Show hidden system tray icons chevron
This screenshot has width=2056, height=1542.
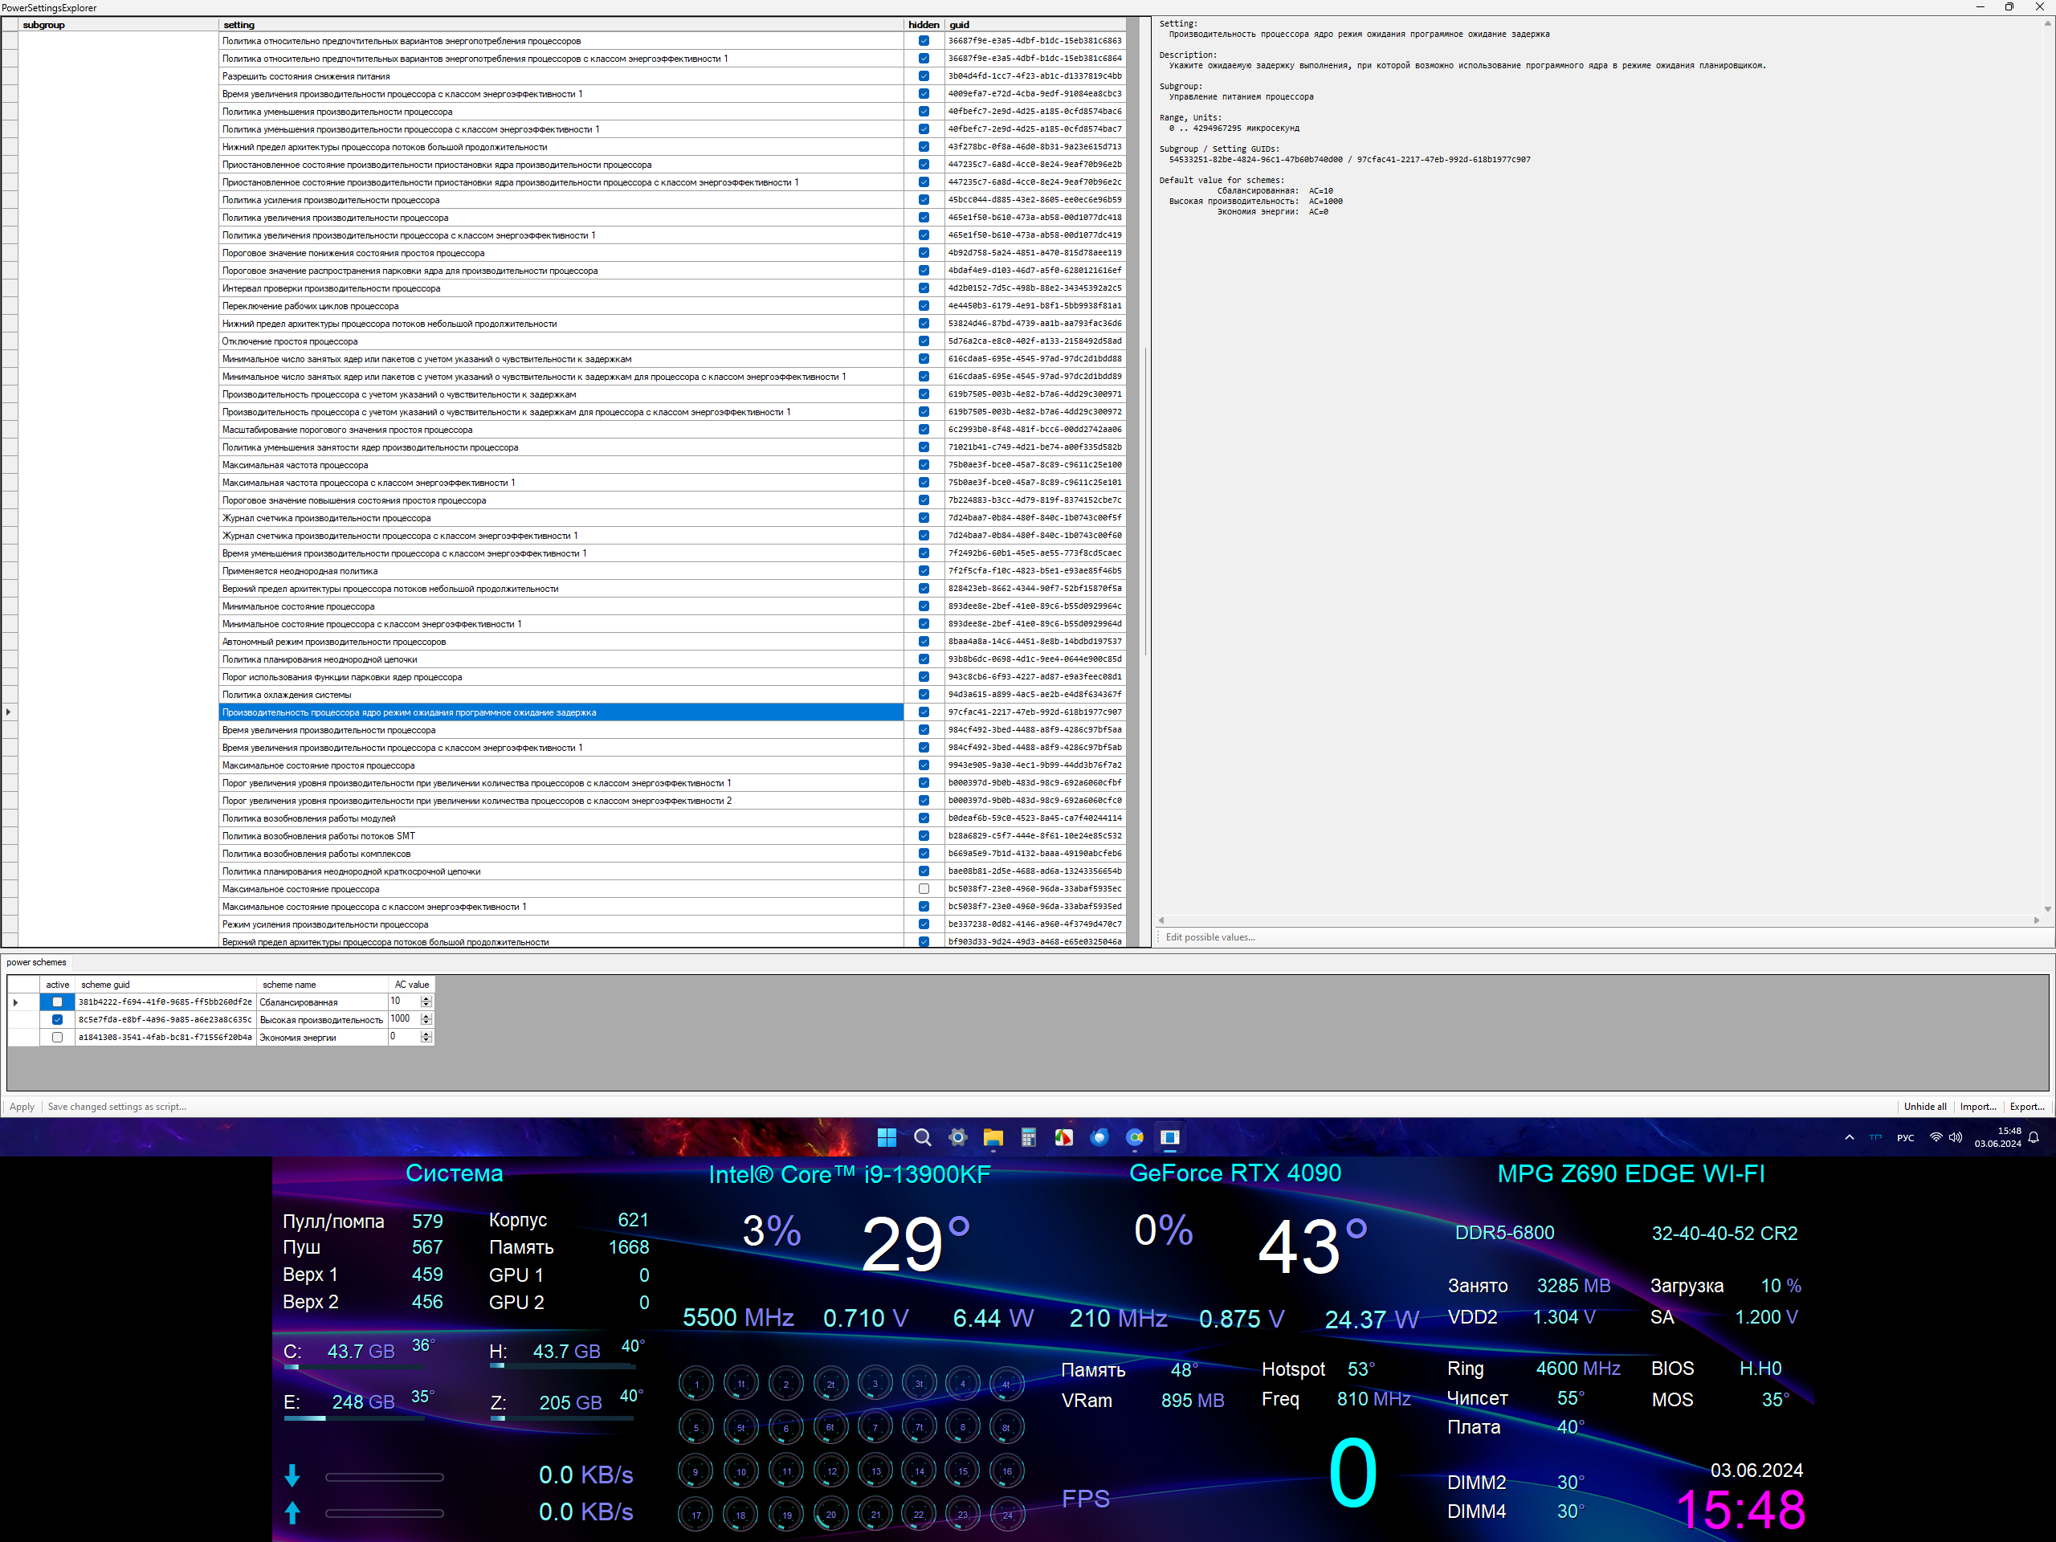click(x=1849, y=1138)
